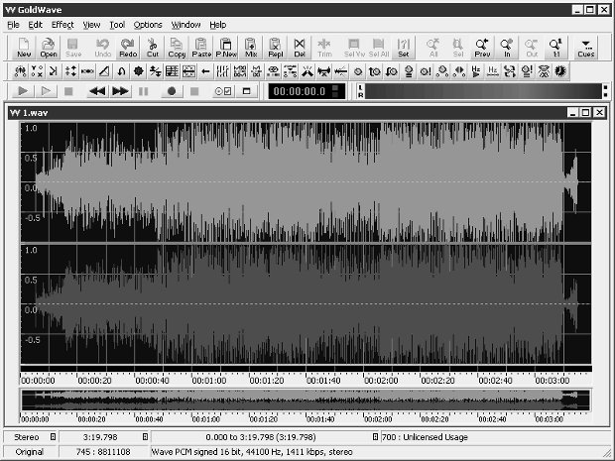Toggle the device controls properties checkbox button
Screen dimensions: 615x461
point(223,91)
